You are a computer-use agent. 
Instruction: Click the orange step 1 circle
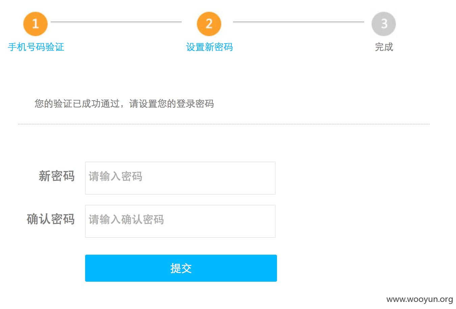click(x=35, y=24)
